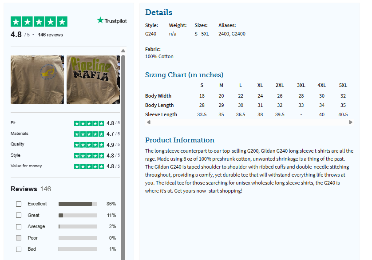
Task: Click the Product Information heading
Action: [x=180, y=140]
